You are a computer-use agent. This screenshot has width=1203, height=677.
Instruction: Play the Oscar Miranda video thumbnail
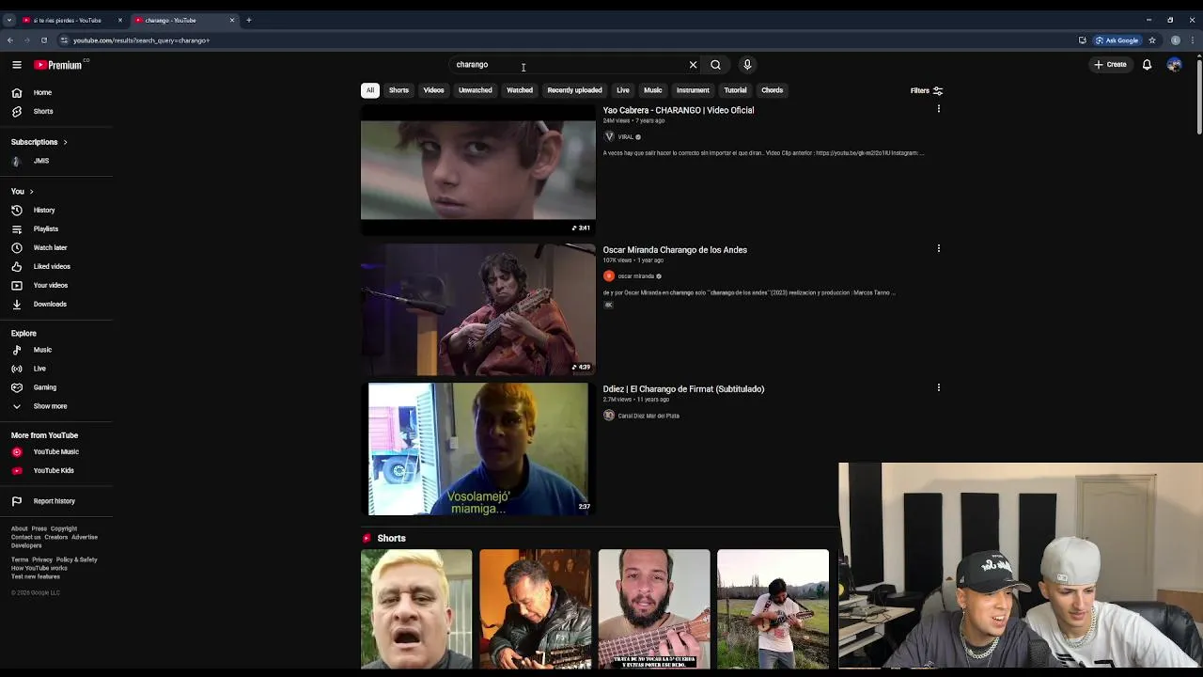478,308
